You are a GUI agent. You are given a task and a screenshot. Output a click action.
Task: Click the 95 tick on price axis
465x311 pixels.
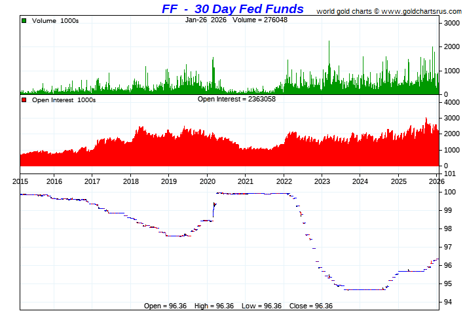point(448,284)
